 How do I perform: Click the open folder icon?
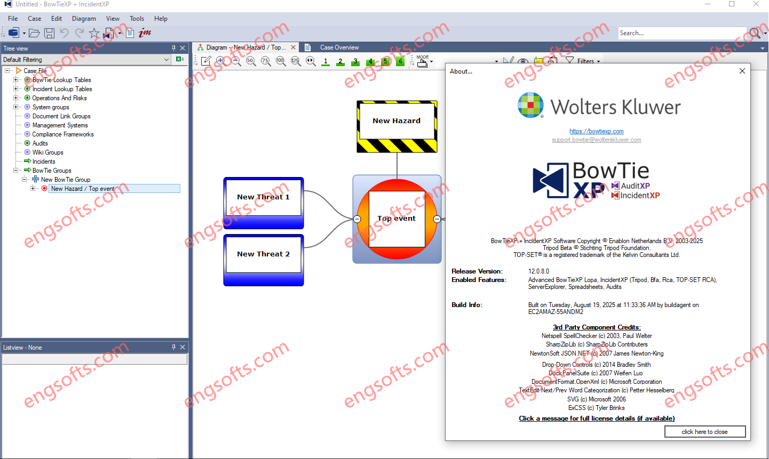point(34,33)
